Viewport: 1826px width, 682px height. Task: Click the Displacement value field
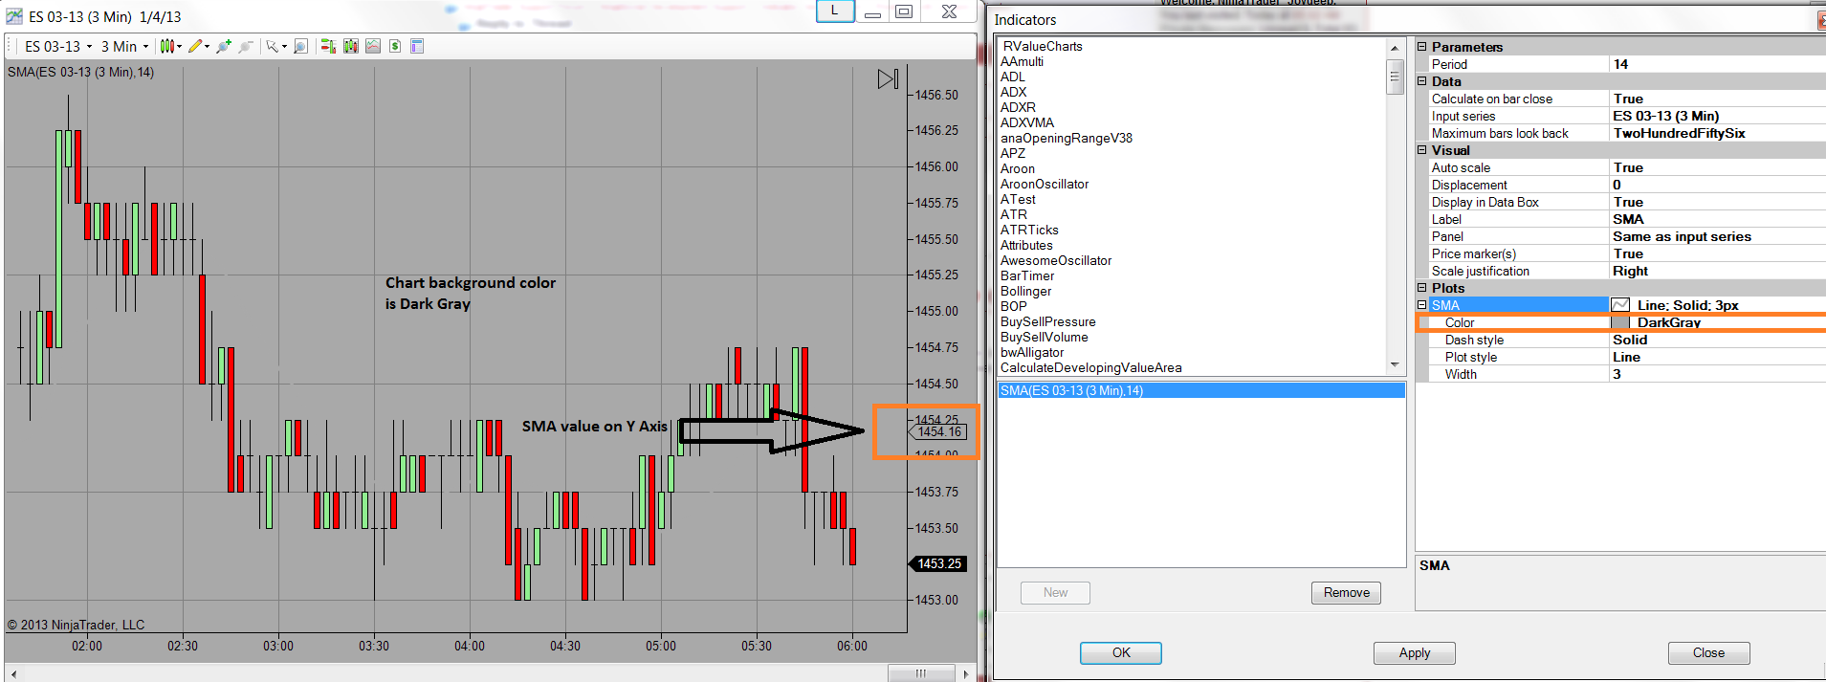1718,185
